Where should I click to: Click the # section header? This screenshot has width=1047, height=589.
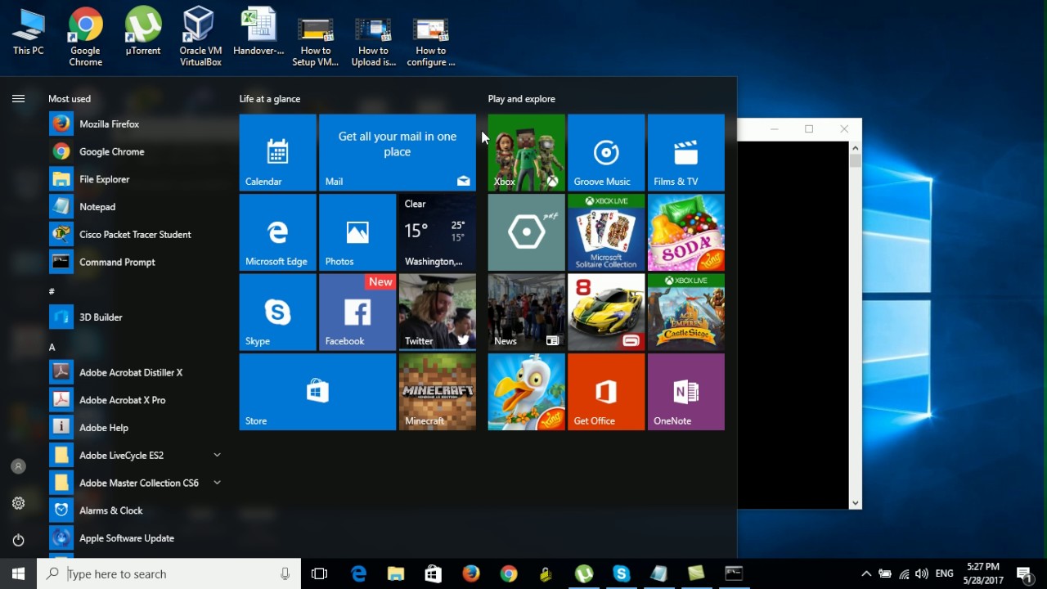52,291
